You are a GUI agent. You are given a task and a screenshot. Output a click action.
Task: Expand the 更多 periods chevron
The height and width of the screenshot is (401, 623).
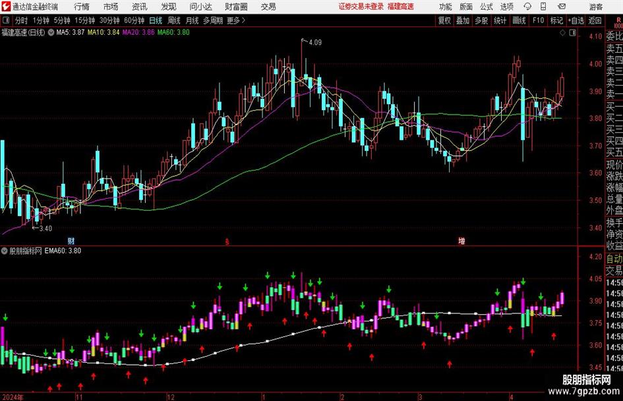pos(236,20)
